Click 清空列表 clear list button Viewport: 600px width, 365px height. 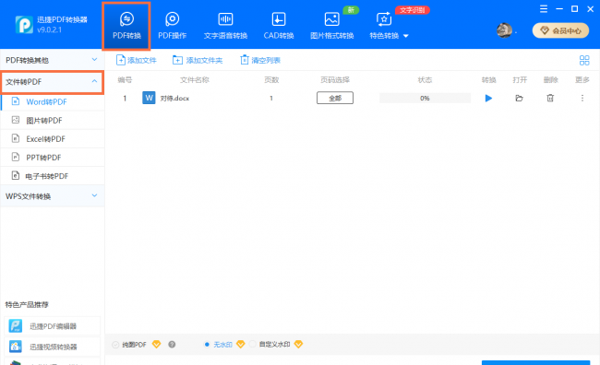pos(260,60)
